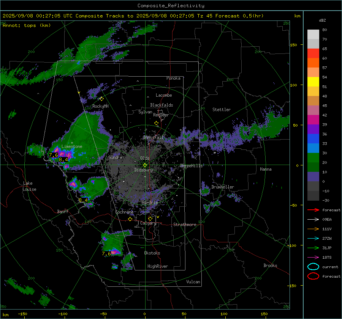Click the red forecast ellipse legend icon
This screenshot has height=319, width=342.
tap(313, 276)
